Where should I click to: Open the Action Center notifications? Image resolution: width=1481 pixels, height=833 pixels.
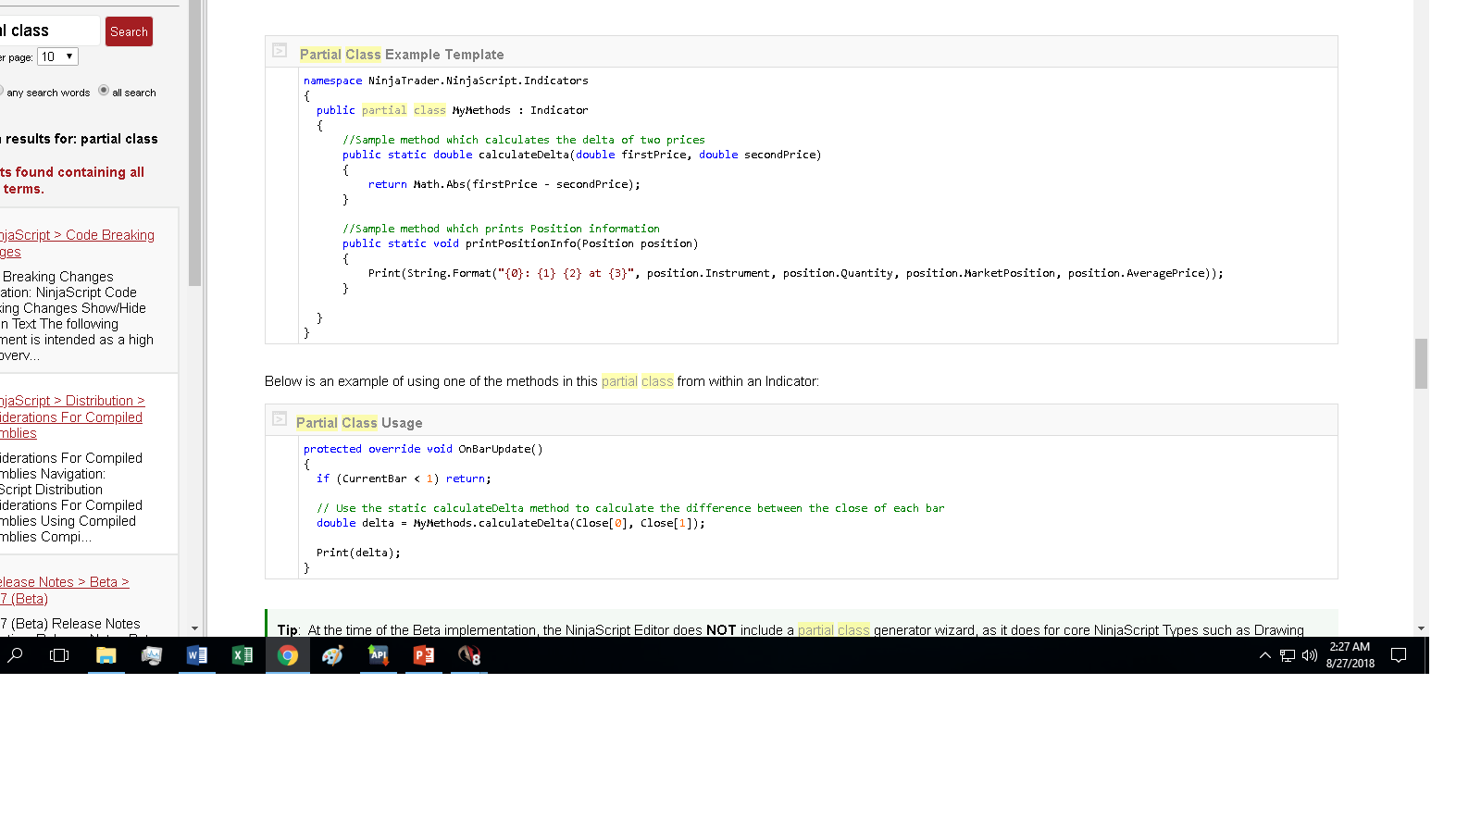[x=1399, y=655]
